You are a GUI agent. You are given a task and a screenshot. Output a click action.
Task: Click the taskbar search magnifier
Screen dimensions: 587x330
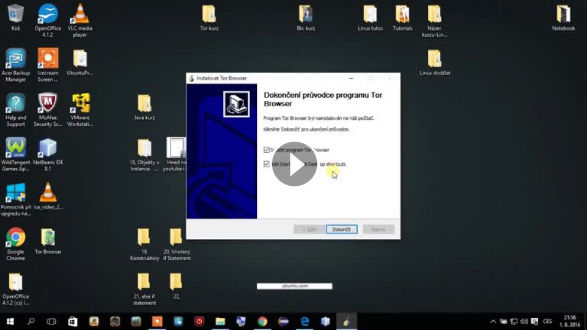tap(31, 321)
